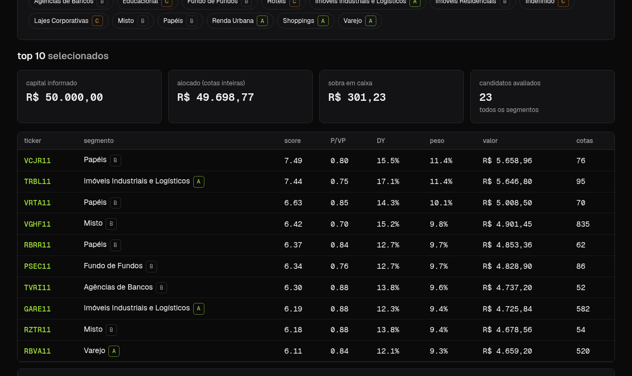Click the valor column header

[490, 141]
